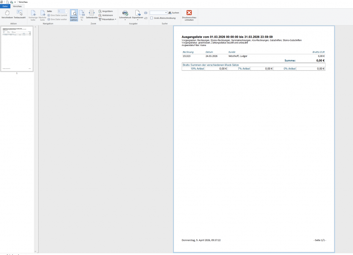Click the Vergrößern zoom-in icon
353x255 pixels.
100,11
